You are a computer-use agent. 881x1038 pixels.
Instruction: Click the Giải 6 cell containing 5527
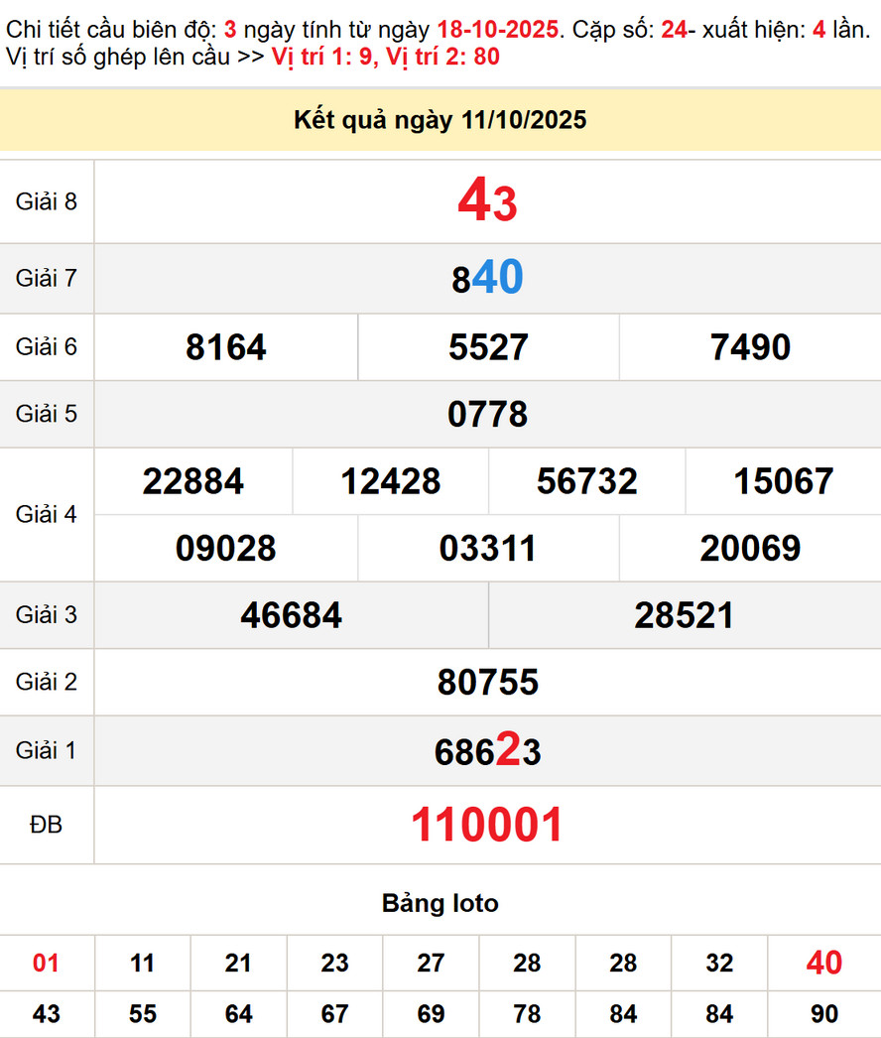(486, 348)
